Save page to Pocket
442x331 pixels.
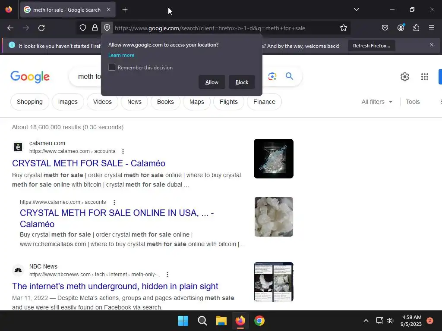pos(385,28)
